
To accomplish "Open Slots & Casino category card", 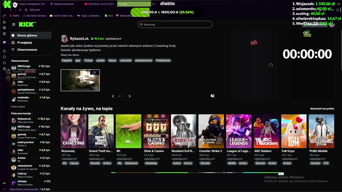I will [x=156, y=131].
